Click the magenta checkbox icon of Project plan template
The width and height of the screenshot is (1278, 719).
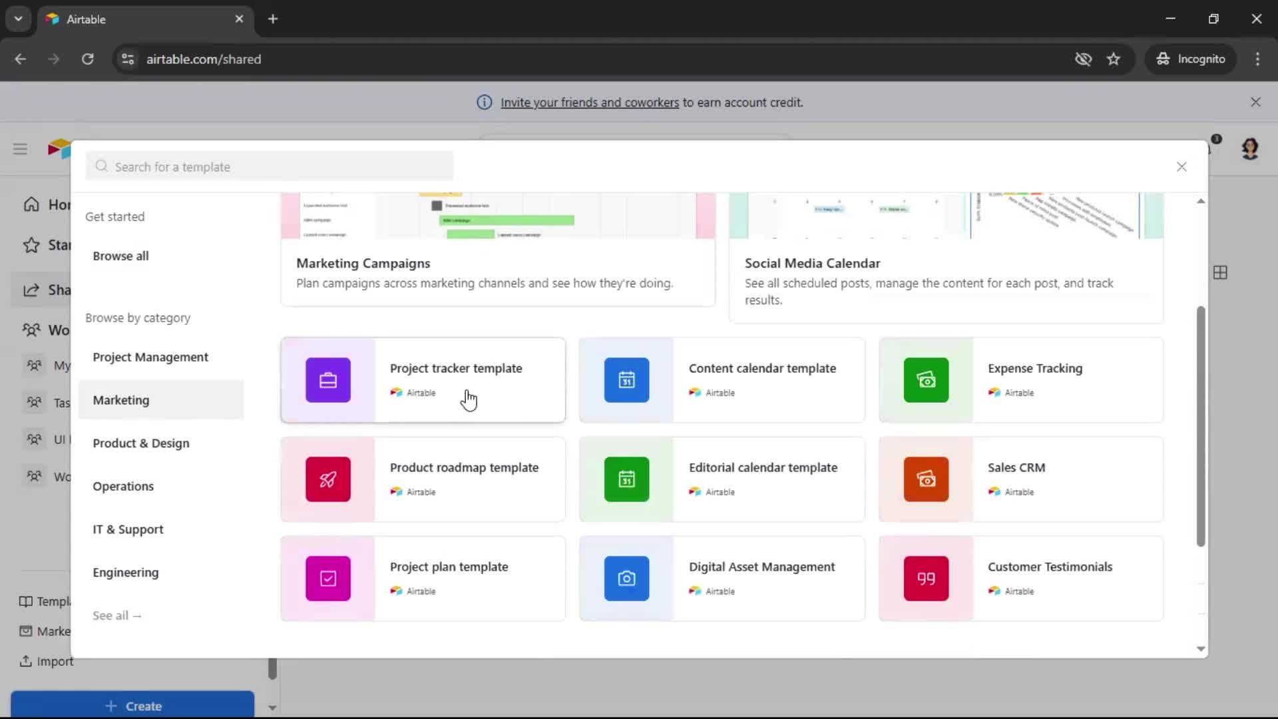click(x=328, y=579)
